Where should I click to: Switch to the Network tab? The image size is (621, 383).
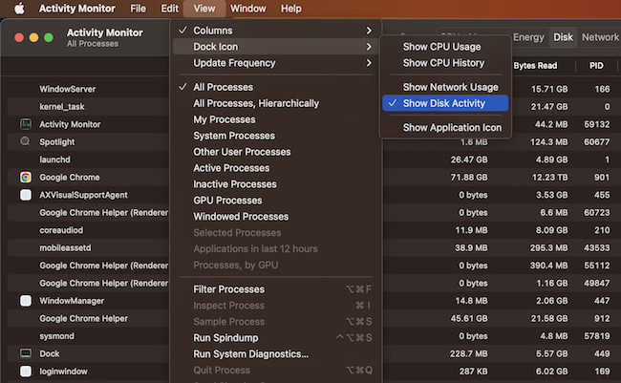coord(600,37)
